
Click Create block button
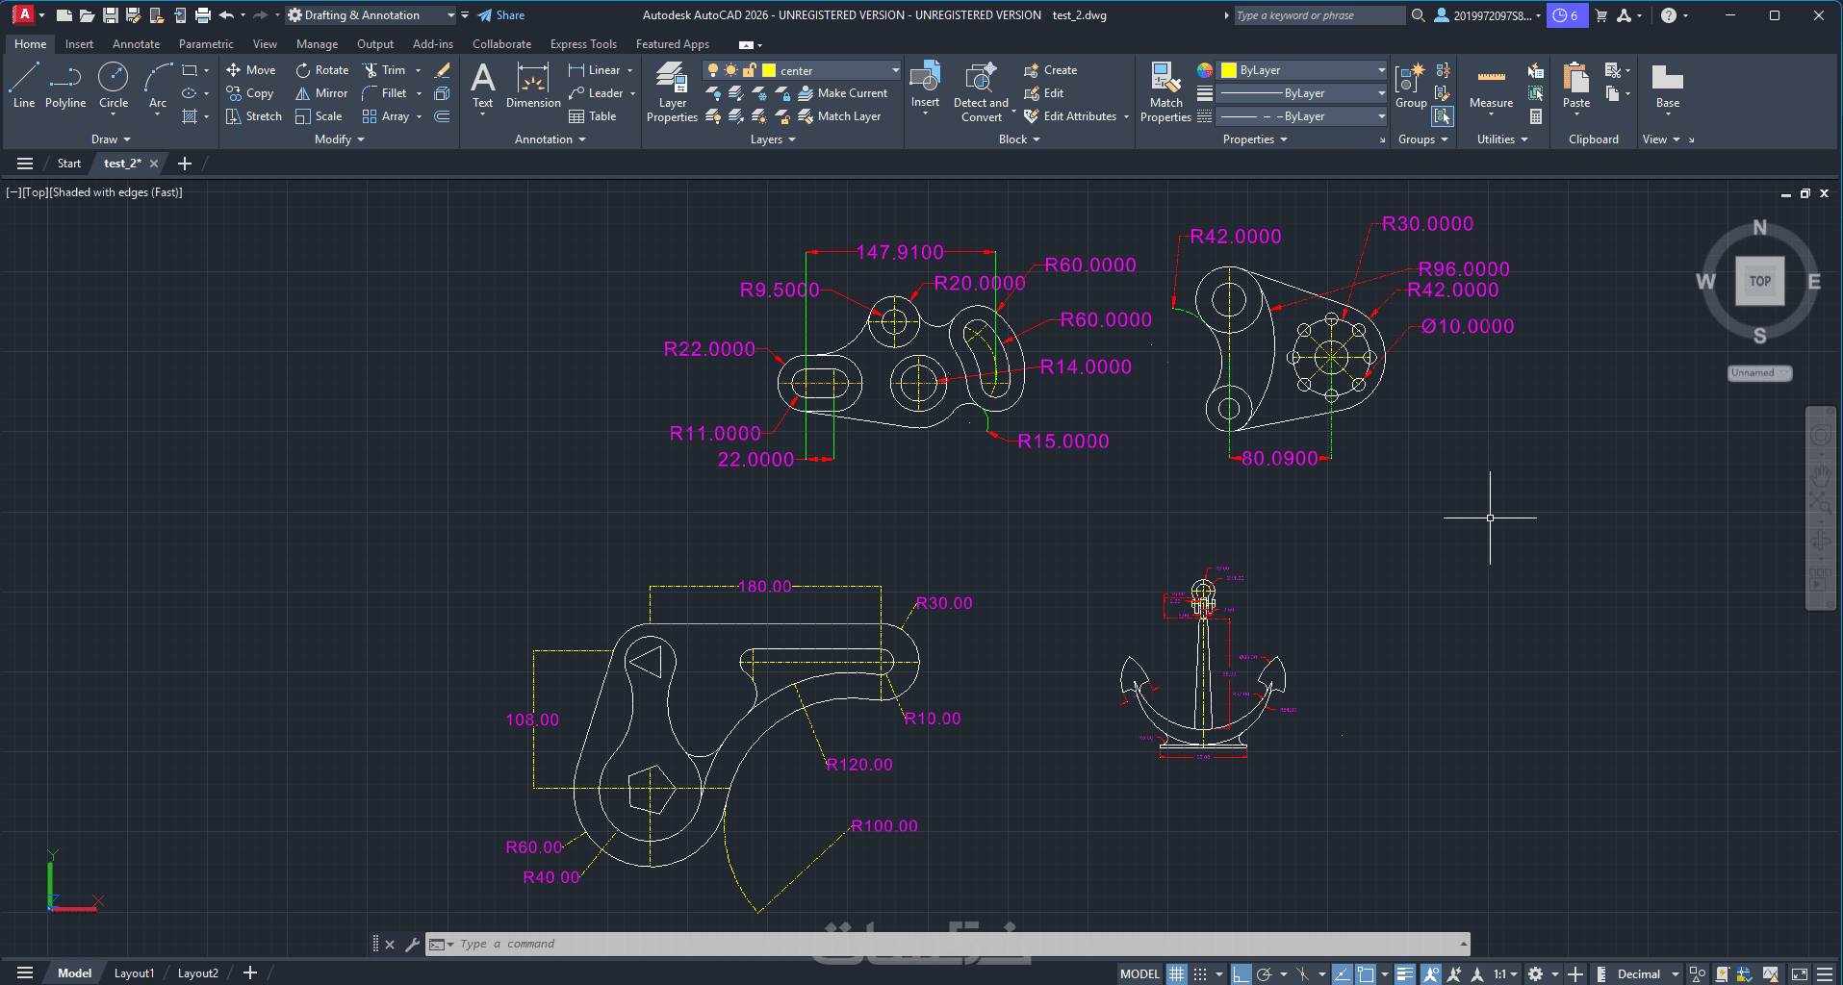1050,70
